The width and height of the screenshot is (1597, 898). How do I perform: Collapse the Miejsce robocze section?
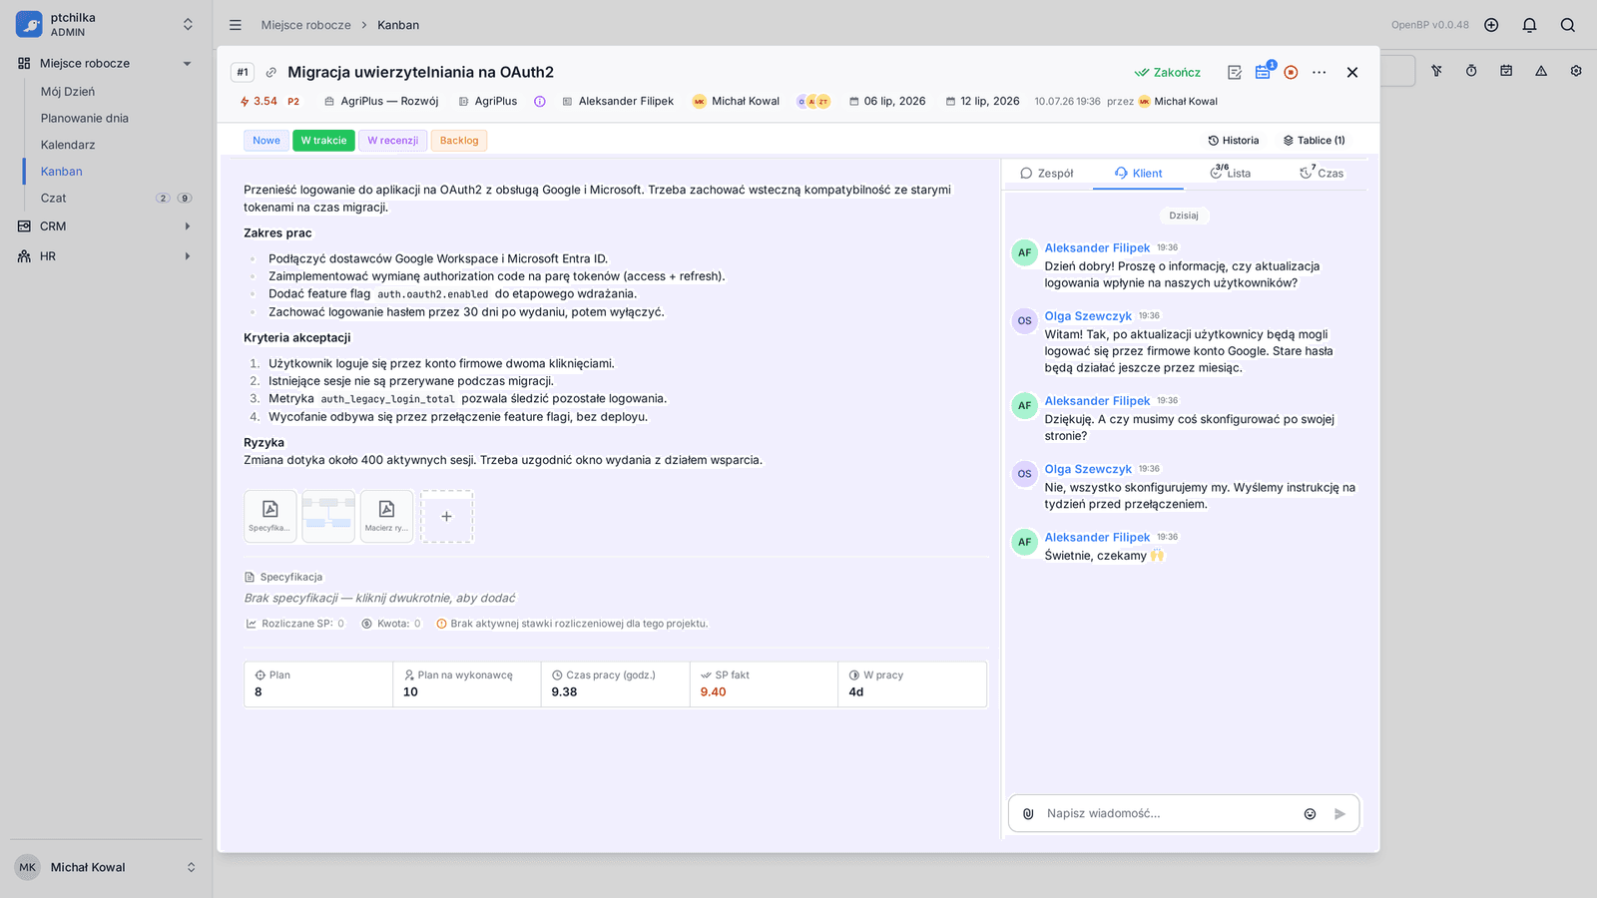click(x=187, y=64)
